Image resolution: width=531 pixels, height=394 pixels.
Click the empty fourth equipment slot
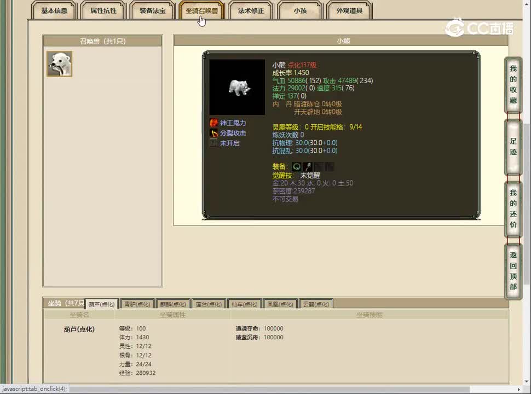tap(330, 166)
